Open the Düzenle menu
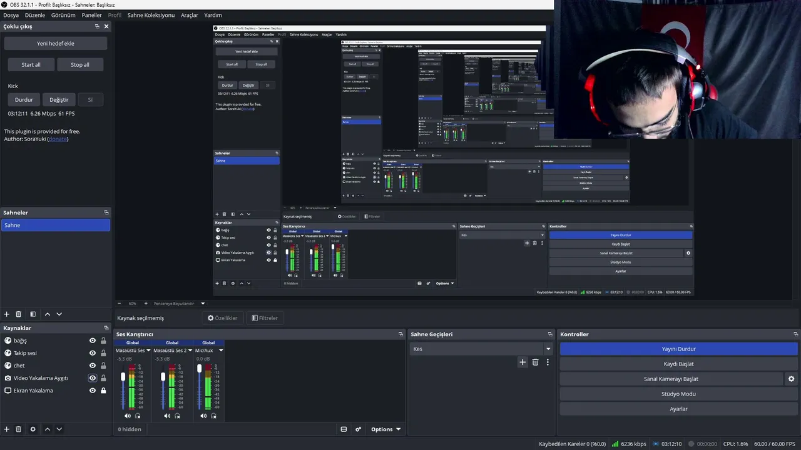 35,15
